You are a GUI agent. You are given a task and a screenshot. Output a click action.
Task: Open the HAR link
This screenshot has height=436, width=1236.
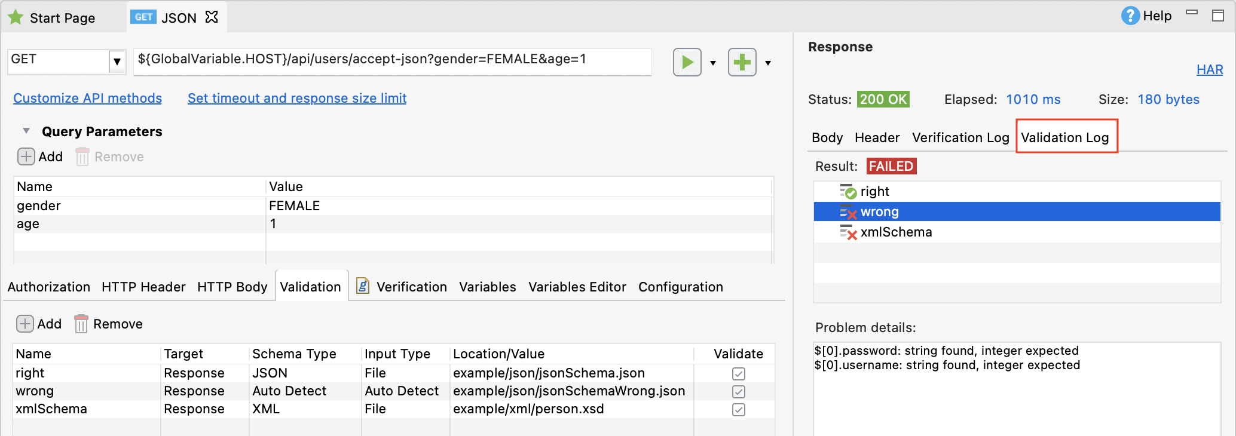1209,70
